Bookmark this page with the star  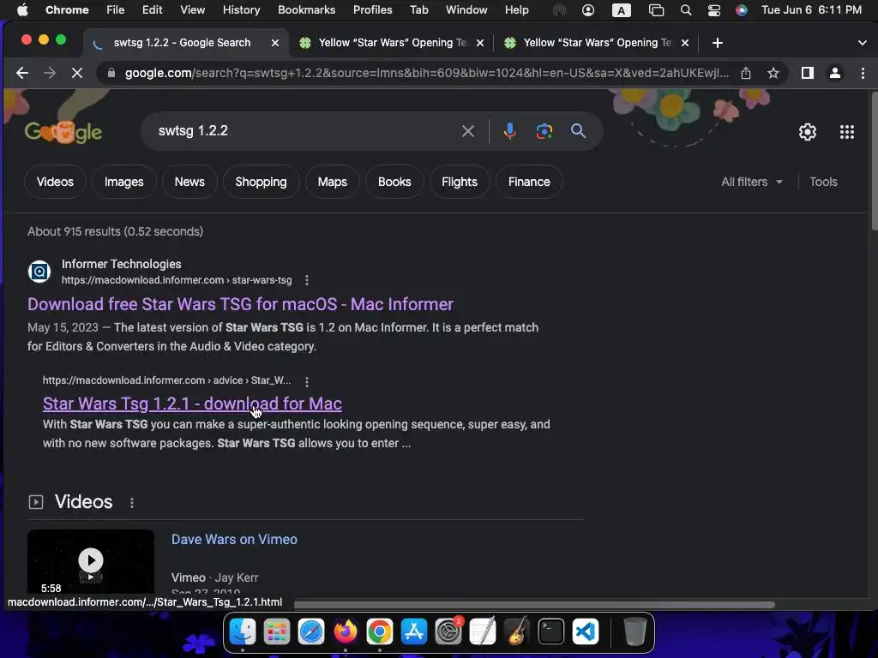[773, 73]
